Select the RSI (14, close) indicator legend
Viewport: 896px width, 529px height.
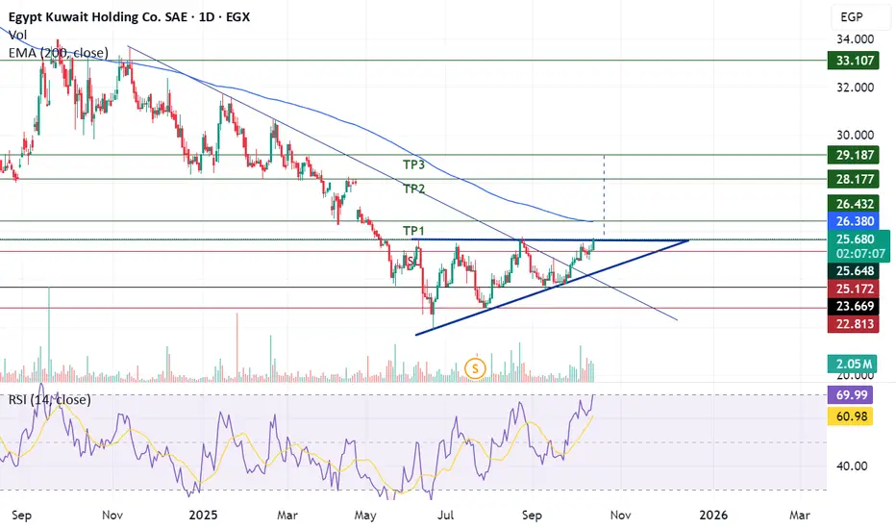(x=50, y=400)
